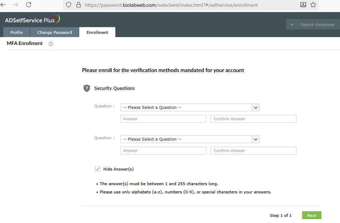The image size is (340, 223).
Task: Click the first question's Answer field
Action: [163, 119]
